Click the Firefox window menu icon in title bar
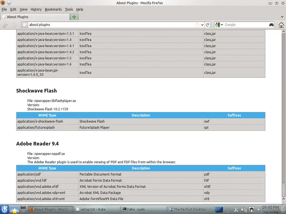This screenshot has width=286, height=214. (3, 2)
